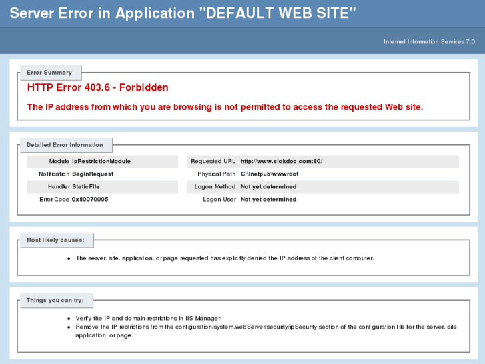Click the Requested URL field label
Viewport: 485px width, 364px height.
coord(213,161)
